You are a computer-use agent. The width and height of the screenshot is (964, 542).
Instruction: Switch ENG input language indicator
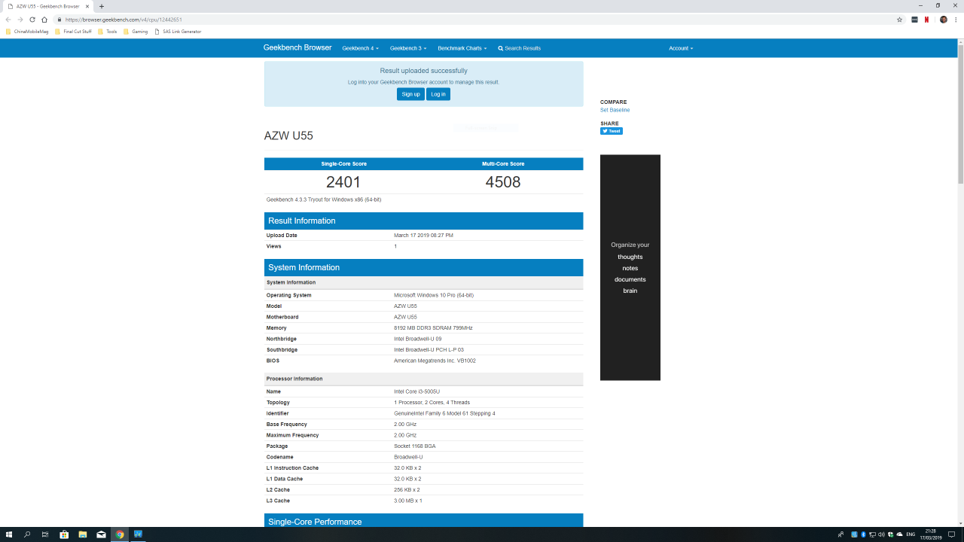(911, 534)
